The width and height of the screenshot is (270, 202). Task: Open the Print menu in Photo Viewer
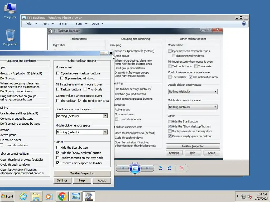point(45,24)
